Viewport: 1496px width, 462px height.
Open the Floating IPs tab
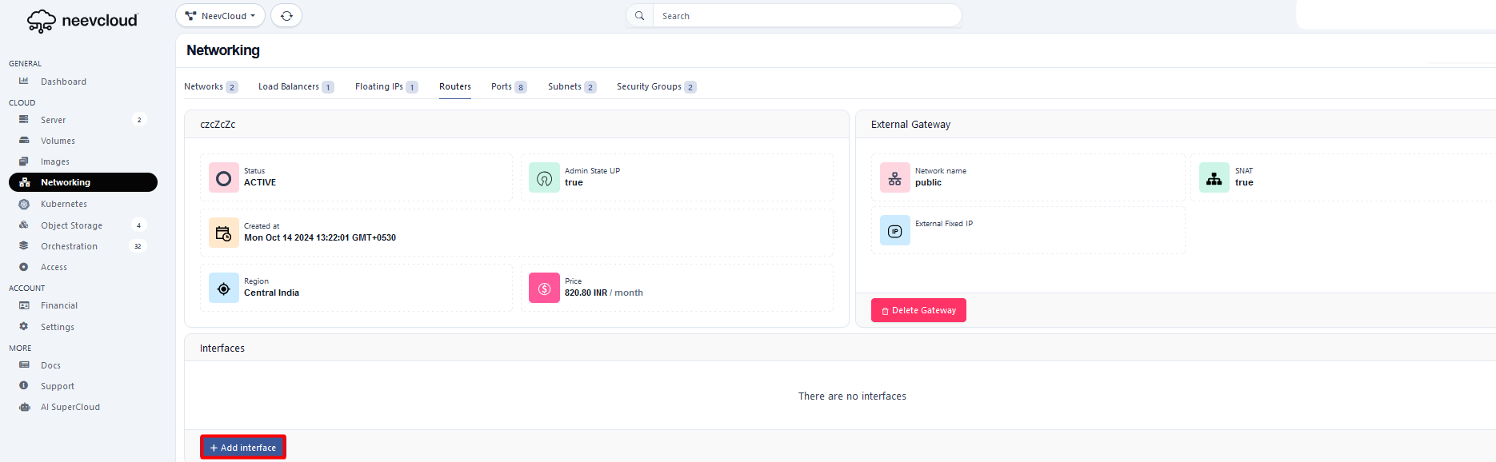point(379,86)
